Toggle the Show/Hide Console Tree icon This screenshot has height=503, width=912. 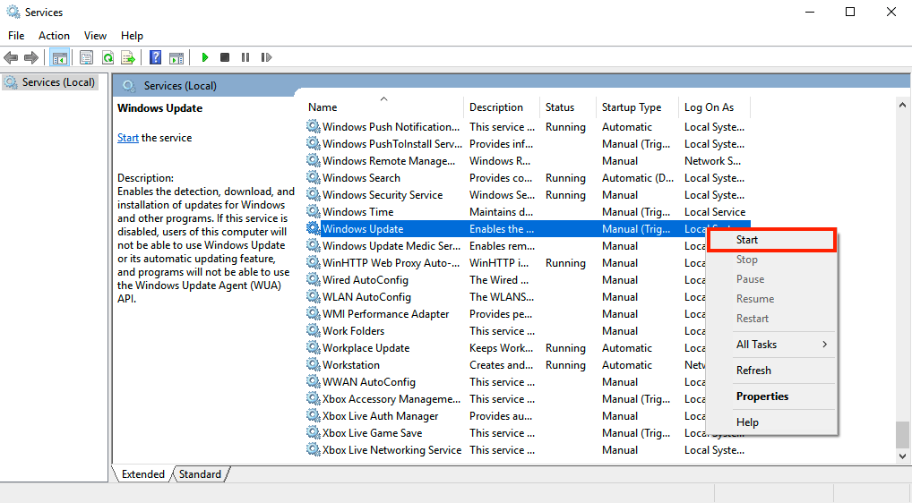[x=59, y=57]
